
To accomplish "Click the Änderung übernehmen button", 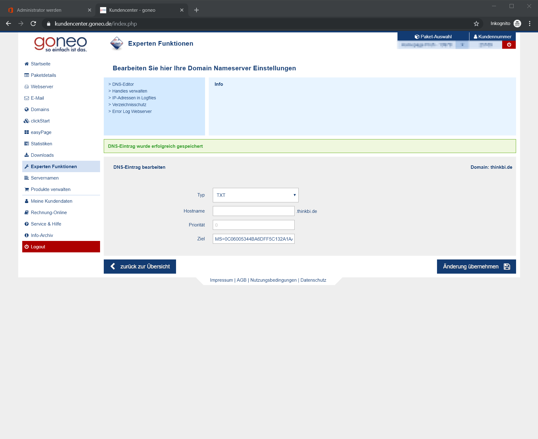I will coord(476,267).
